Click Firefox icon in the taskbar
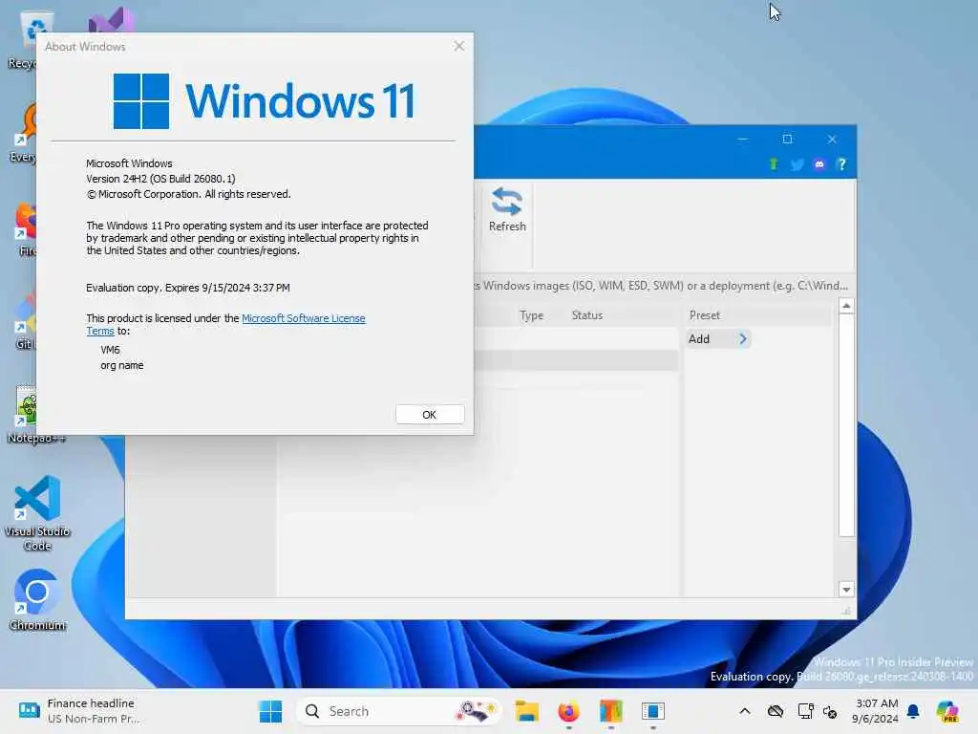Viewport: 978px width, 734px height. pos(568,711)
